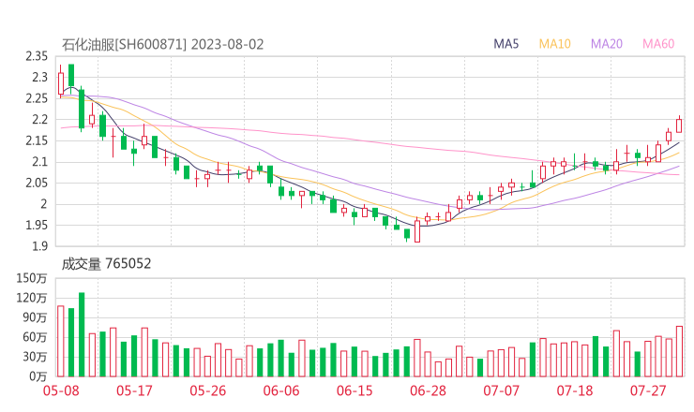694x412 pixels.
Task: Click the 2.15 price axis label
Action: tap(37, 141)
